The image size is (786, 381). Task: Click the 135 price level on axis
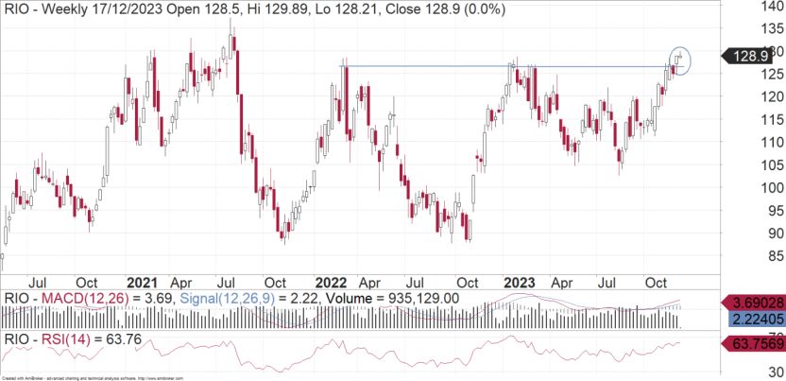click(773, 28)
